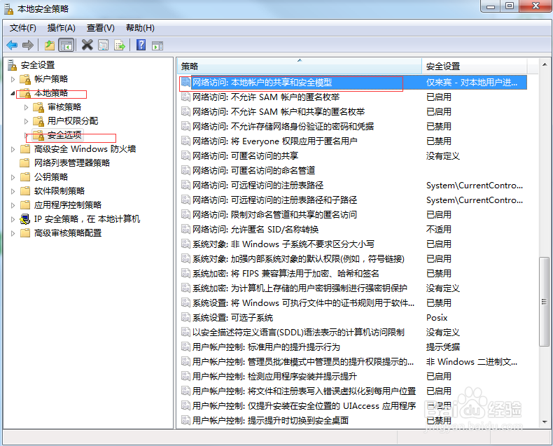Screen dimensions: 553x446
Task: Expand the IP 安全策略 tree node
Action: click(13, 219)
